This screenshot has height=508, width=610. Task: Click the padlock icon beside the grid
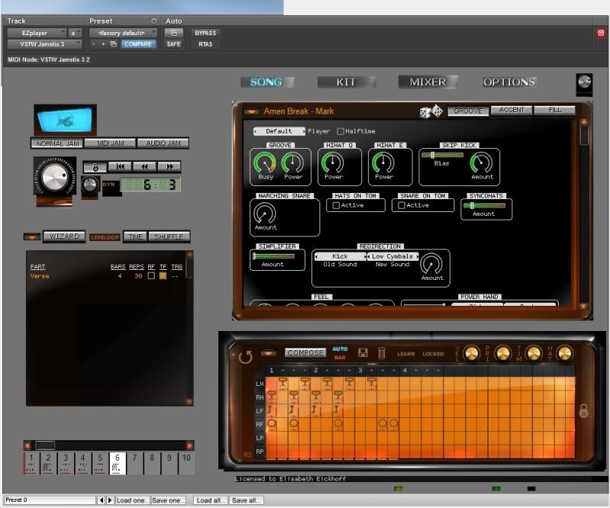[583, 410]
